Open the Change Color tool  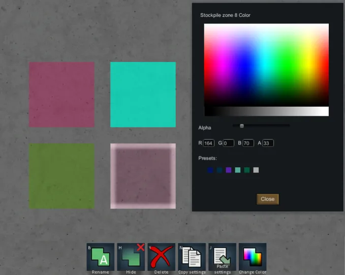(x=253, y=257)
